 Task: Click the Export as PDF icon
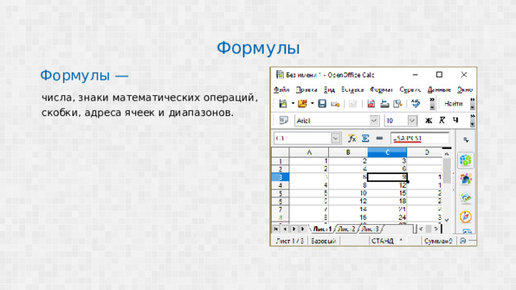pos(371,104)
